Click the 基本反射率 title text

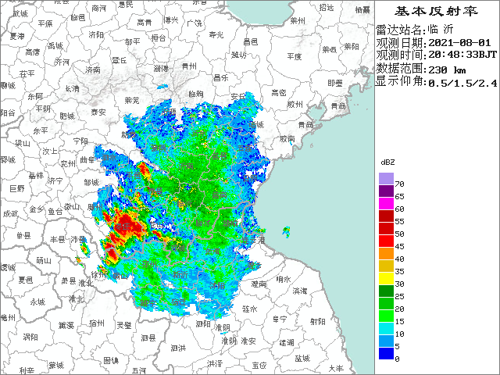435,11
